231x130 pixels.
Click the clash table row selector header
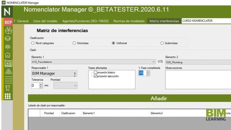pos(34,113)
